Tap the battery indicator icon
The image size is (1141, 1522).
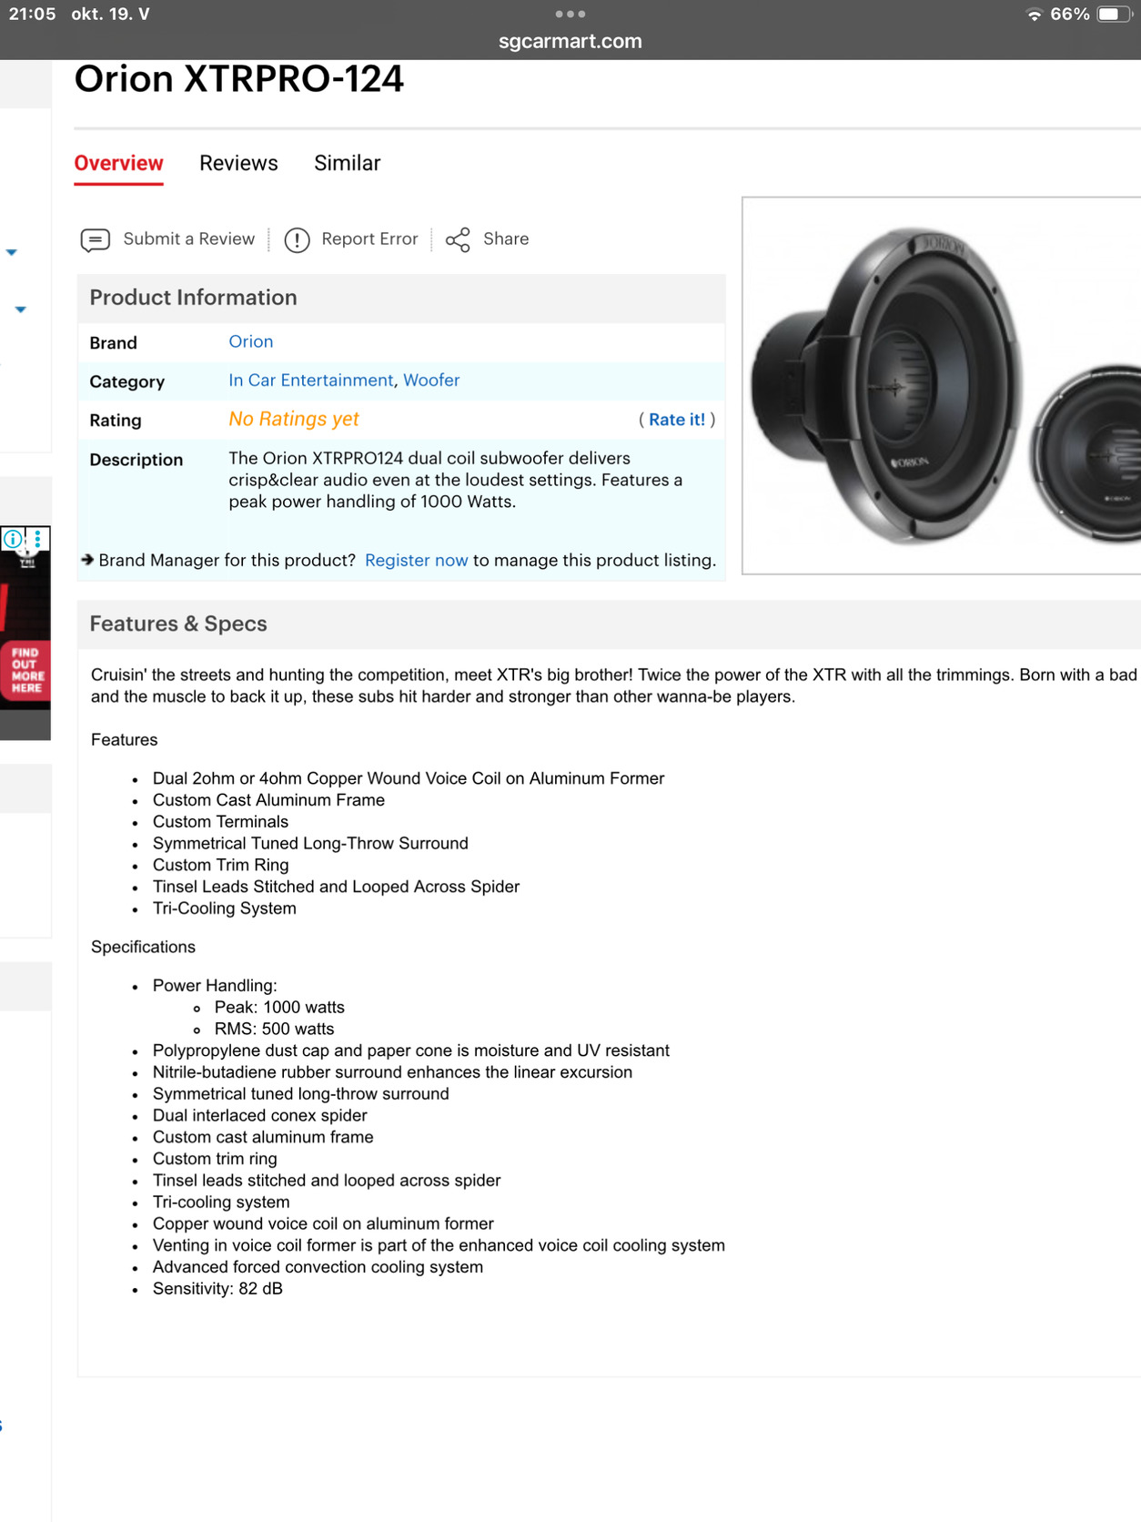click(1113, 15)
